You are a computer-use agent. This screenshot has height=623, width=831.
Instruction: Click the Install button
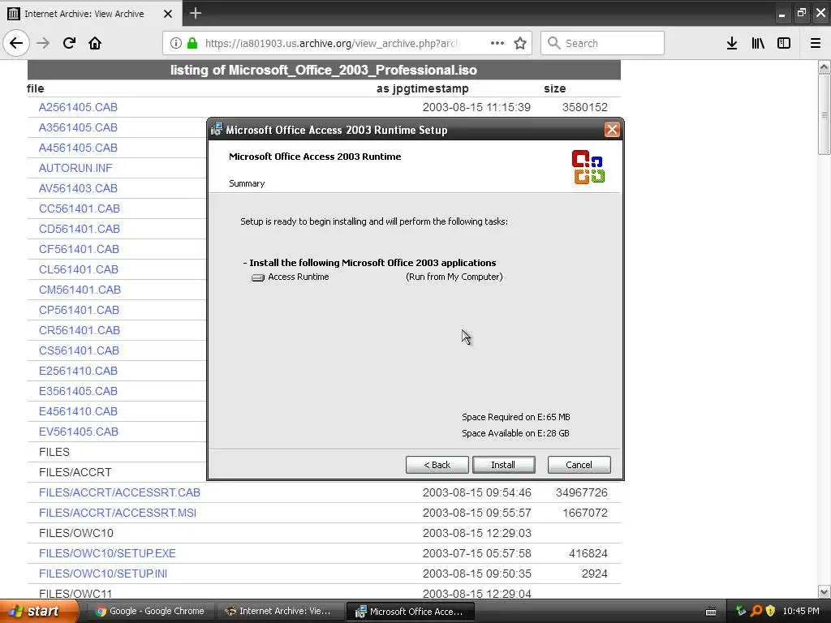pyautogui.click(x=503, y=465)
